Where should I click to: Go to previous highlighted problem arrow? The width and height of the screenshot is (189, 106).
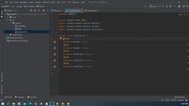tap(184, 14)
